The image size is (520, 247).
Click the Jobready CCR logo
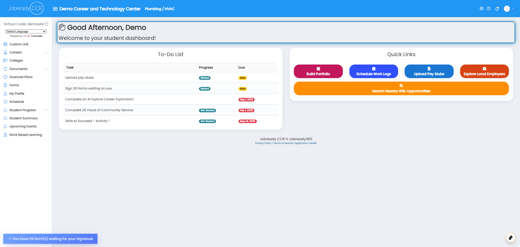[x=25, y=8]
